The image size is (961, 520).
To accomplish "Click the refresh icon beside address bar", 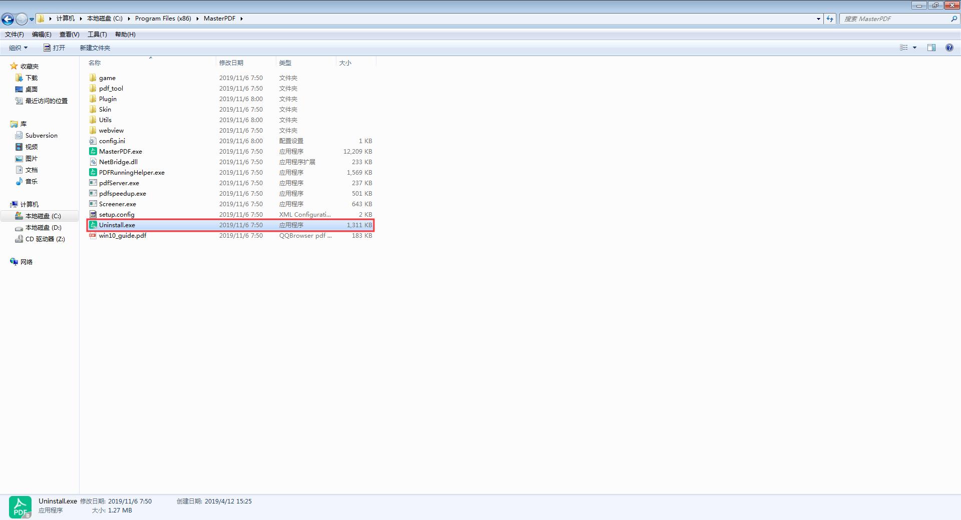I will (830, 19).
